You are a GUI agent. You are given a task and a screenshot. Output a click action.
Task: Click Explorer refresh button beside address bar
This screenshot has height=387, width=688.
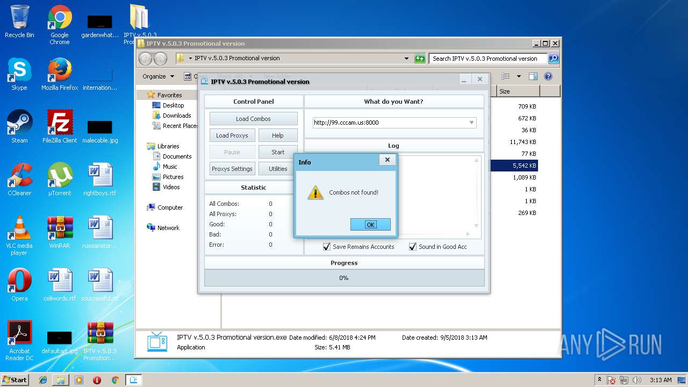[x=420, y=59]
